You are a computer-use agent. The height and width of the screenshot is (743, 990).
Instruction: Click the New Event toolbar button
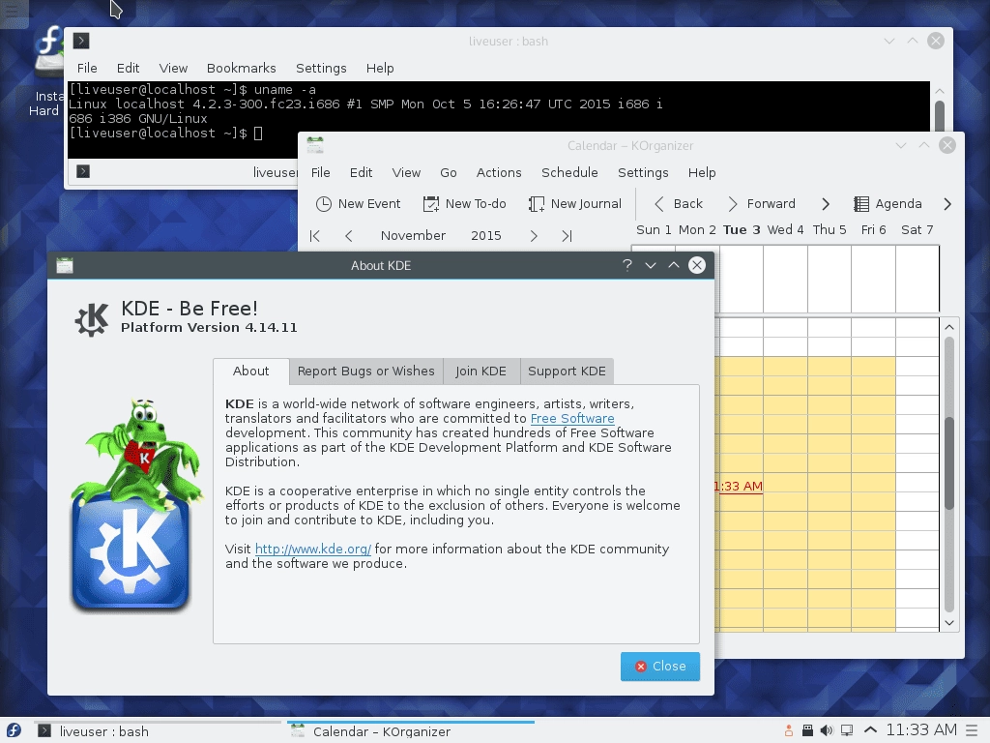tap(358, 203)
